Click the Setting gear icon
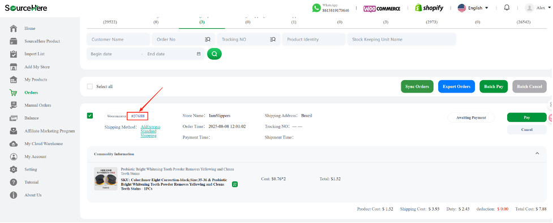 (x=14, y=169)
